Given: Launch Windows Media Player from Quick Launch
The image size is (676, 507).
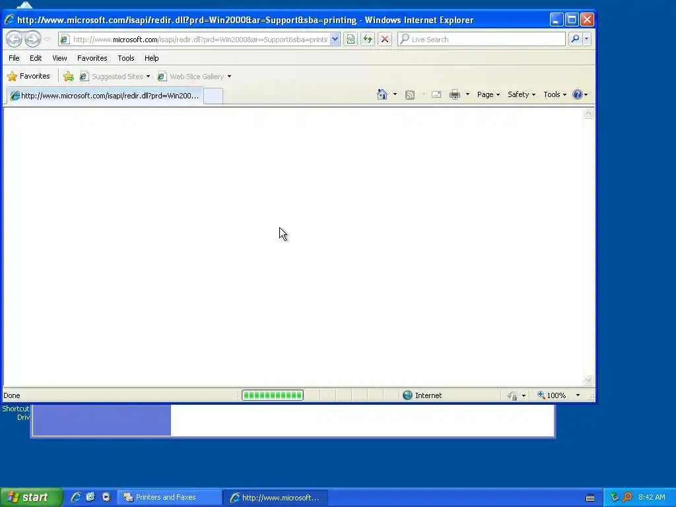Looking at the screenshot, I should (106, 497).
